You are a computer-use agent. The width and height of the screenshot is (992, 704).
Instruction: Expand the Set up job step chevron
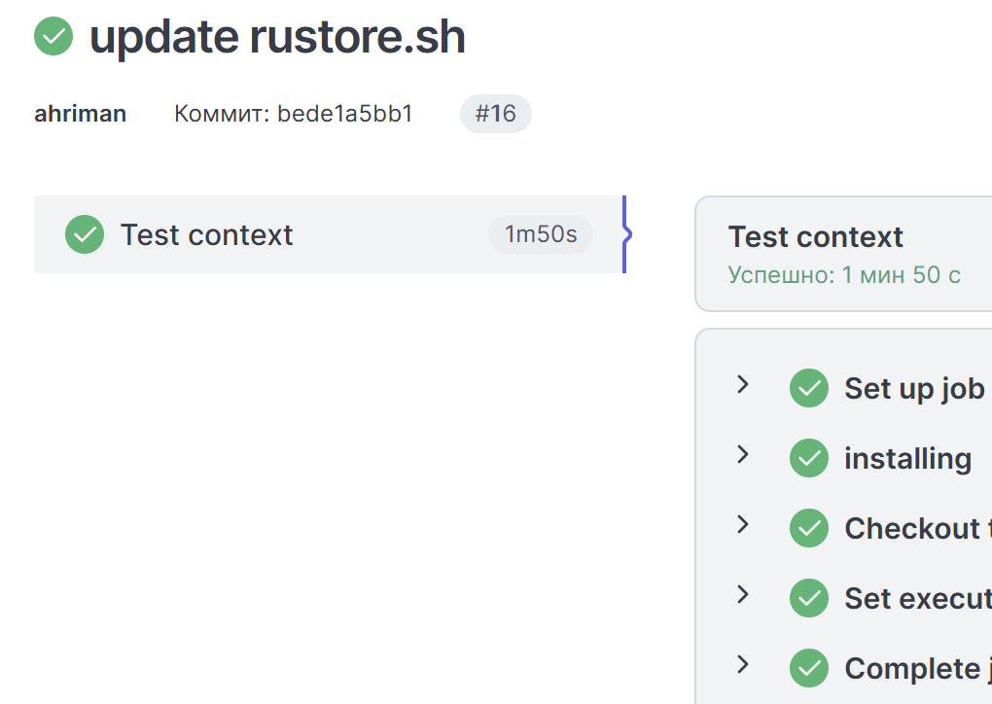tap(743, 384)
